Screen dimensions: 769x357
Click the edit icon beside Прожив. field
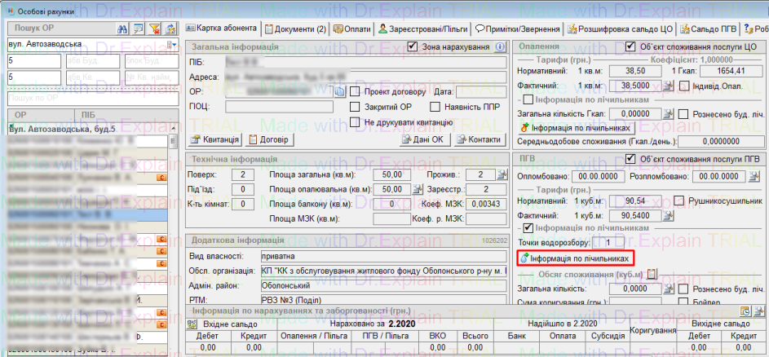click(502, 174)
